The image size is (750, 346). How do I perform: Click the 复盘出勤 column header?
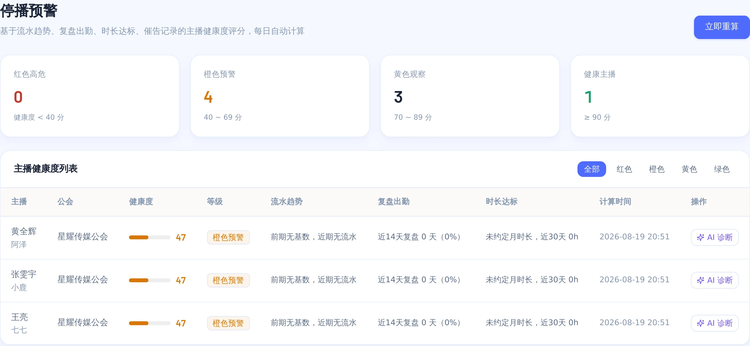[x=394, y=202]
